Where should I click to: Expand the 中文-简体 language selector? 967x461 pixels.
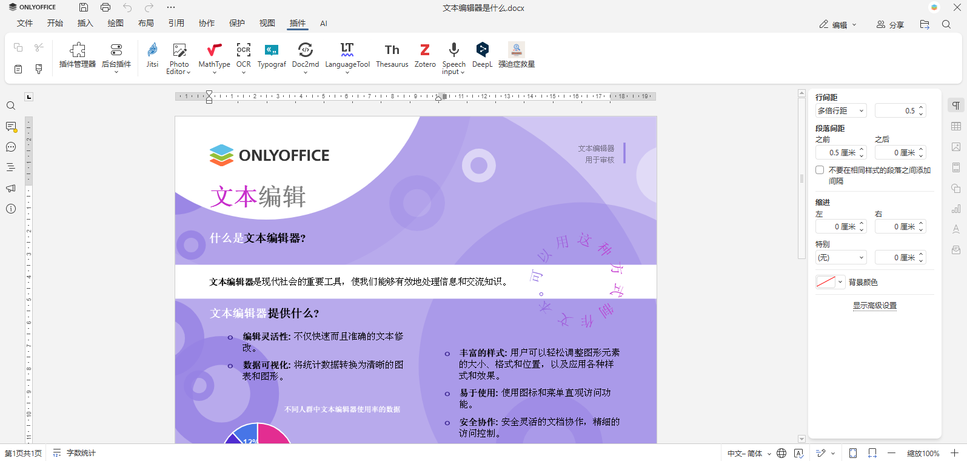pos(749,453)
